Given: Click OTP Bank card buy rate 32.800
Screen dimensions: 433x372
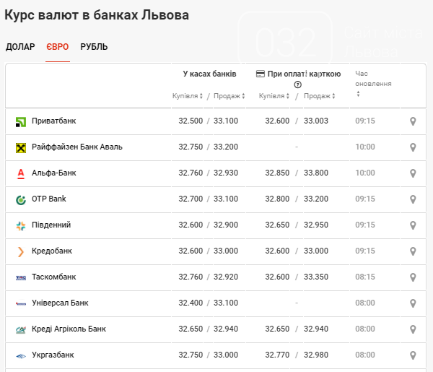Looking at the screenshot, I should tap(277, 199).
